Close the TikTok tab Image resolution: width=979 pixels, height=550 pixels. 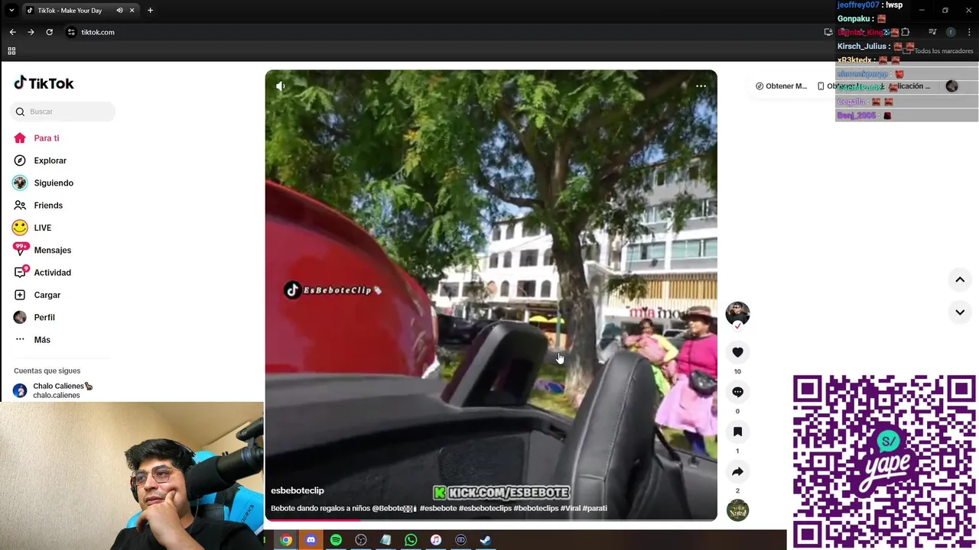132,11
